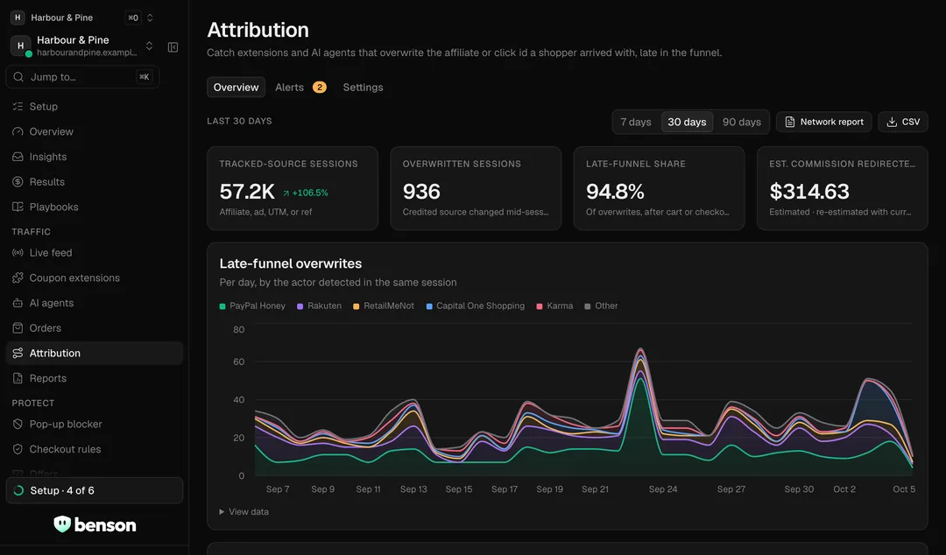The width and height of the screenshot is (946, 555).
Task: Toggle Other legend entry
Action: pyautogui.click(x=601, y=306)
